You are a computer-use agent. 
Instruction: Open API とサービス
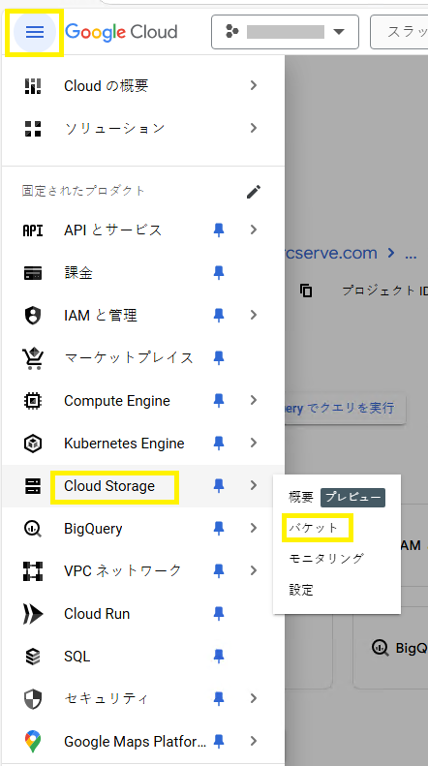(113, 230)
